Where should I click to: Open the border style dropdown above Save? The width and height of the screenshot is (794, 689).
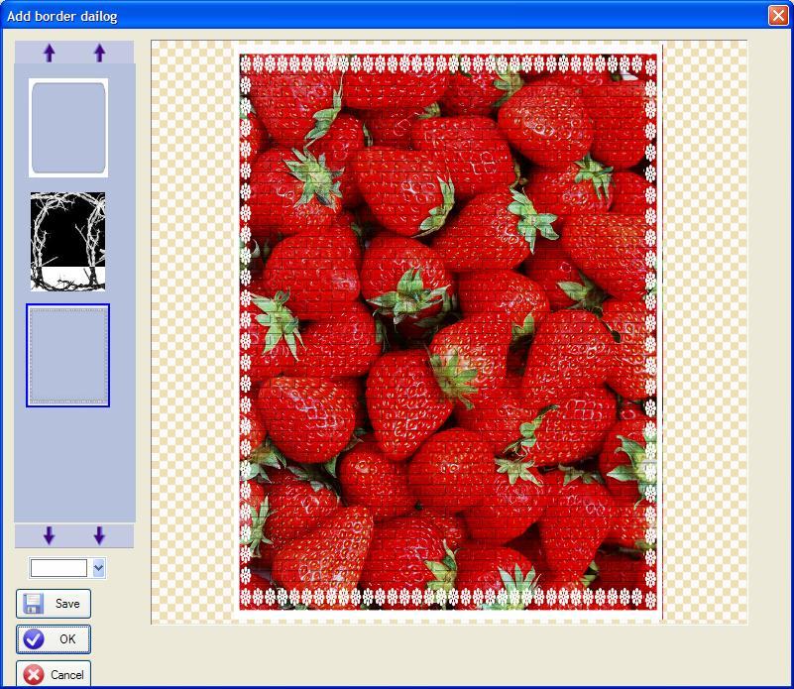click(96, 568)
